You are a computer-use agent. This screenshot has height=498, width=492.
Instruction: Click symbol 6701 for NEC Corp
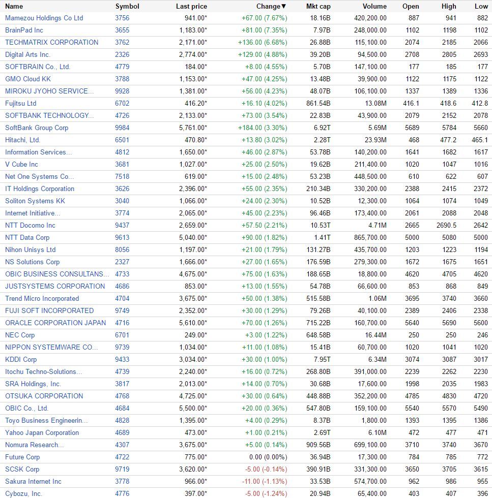pos(122,335)
